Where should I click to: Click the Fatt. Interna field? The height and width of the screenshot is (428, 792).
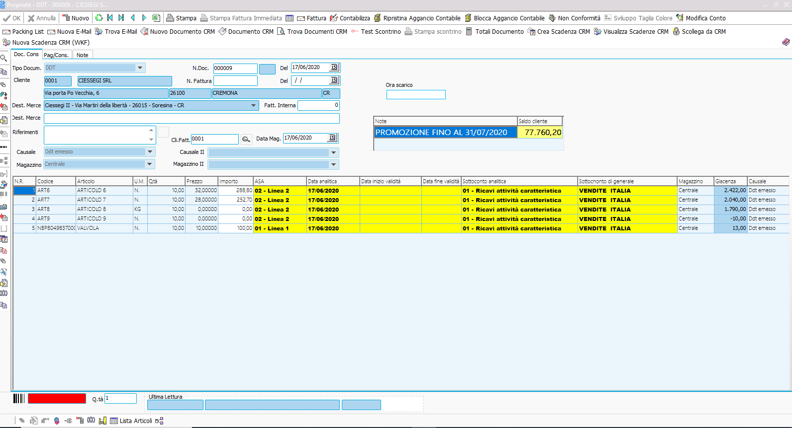click(318, 105)
